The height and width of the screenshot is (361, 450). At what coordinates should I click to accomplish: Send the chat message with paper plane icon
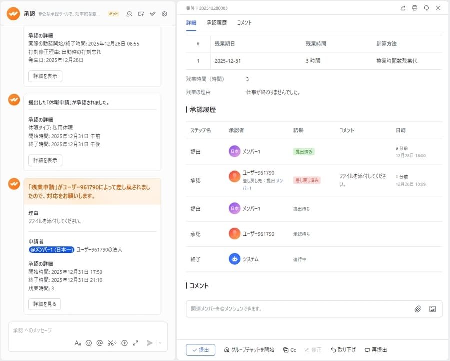tap(149, 343)
